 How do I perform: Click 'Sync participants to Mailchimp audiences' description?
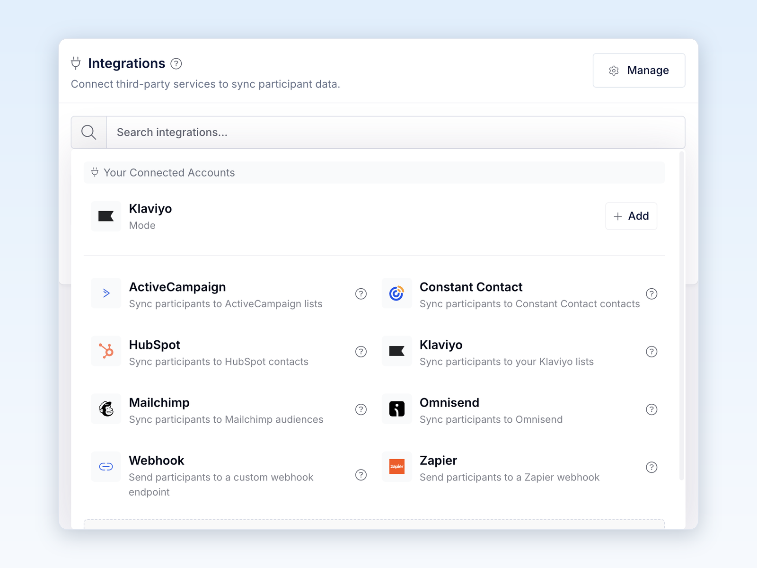pyautogui.click(x=226, y=419)
